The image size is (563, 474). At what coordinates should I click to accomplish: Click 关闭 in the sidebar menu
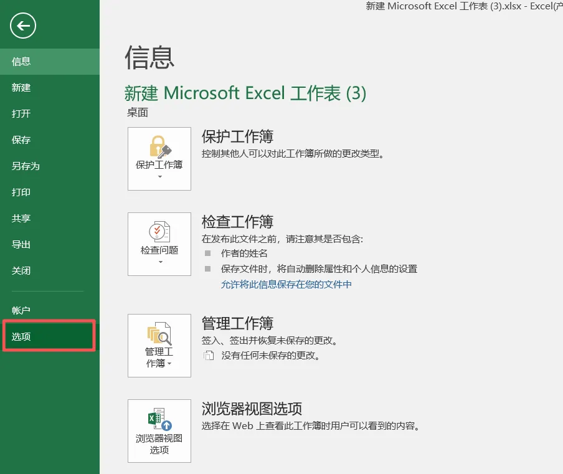coord(50,271)
